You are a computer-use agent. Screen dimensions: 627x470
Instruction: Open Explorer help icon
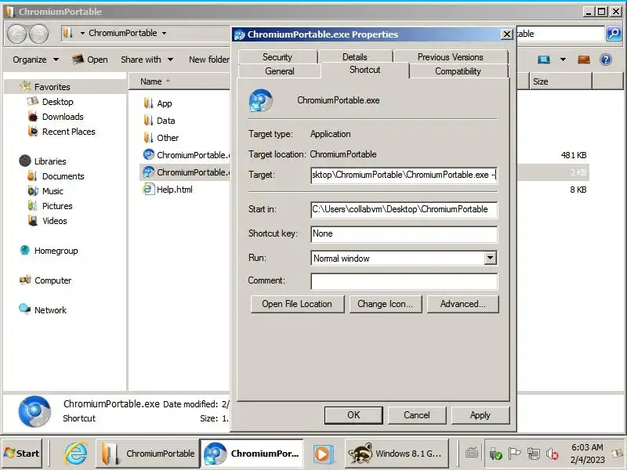coord(606,60)
